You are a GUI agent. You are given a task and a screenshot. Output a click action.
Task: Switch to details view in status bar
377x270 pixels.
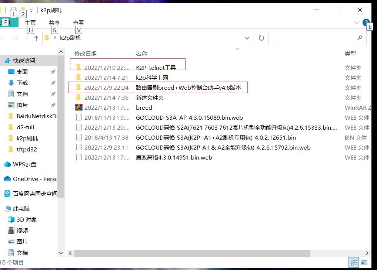tap(354, 262)
